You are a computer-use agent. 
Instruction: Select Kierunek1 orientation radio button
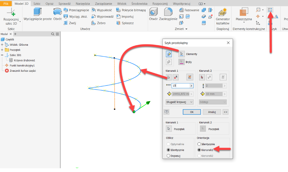[199, 150]
